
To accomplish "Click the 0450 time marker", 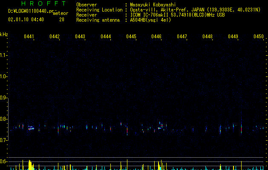I will (259, 37).
